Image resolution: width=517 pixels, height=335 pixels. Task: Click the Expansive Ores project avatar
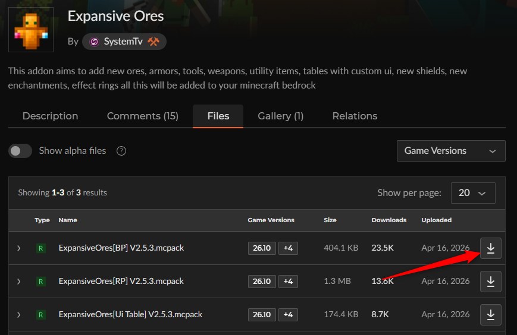tap(31, 30)
